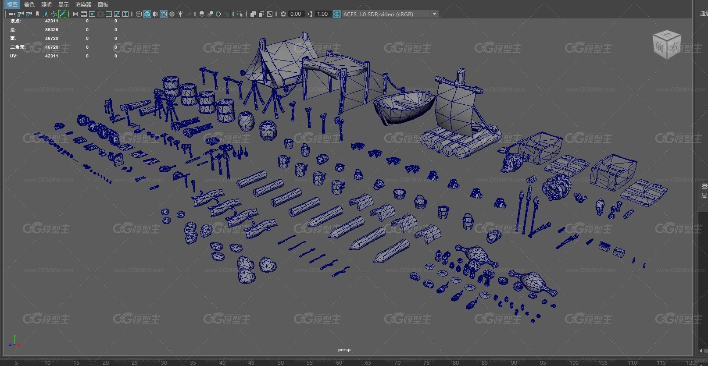Open the Grease Pencil tool

[x=62, y=14]
